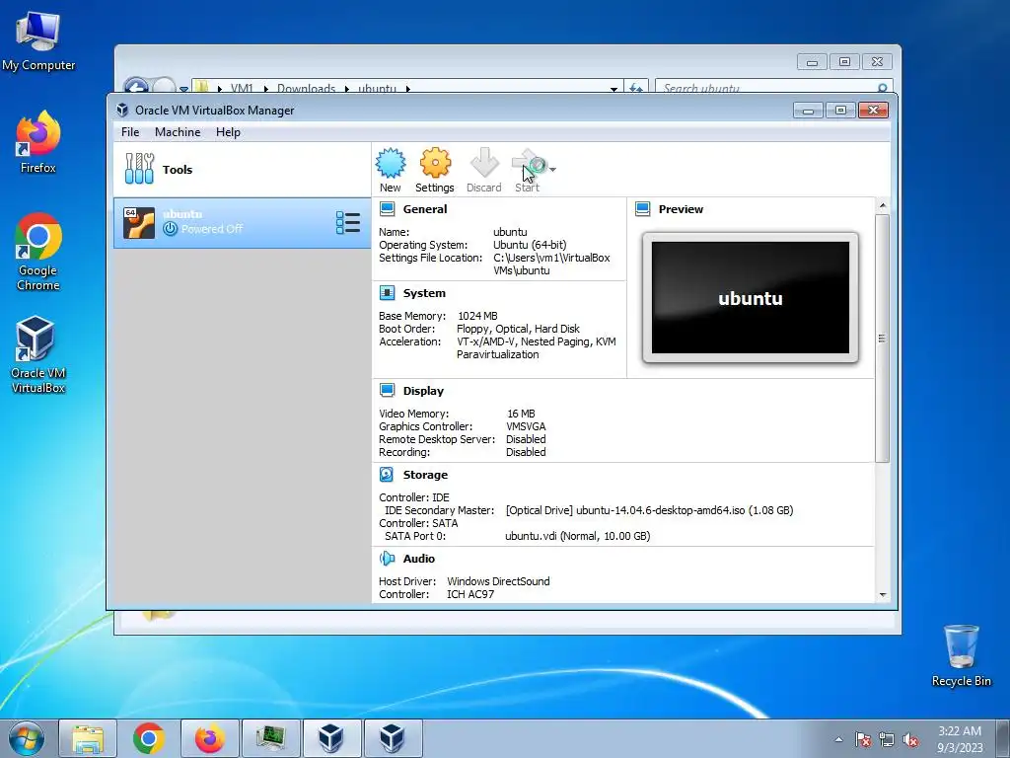Select the Firefox desktop shortcut
Screen dimensions: 1010x758
[38, 143]
